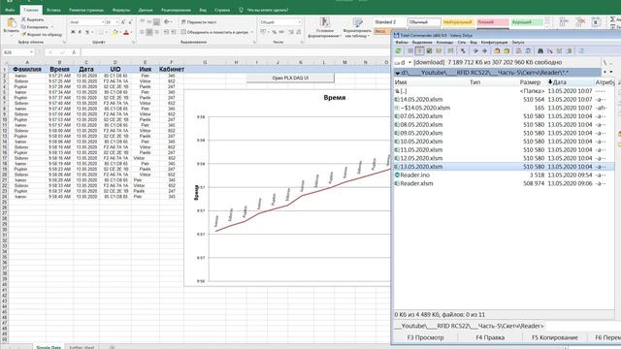Click the pack files icon in Total Commander toolbar
The image size is (621, 349).
point(497,50)
